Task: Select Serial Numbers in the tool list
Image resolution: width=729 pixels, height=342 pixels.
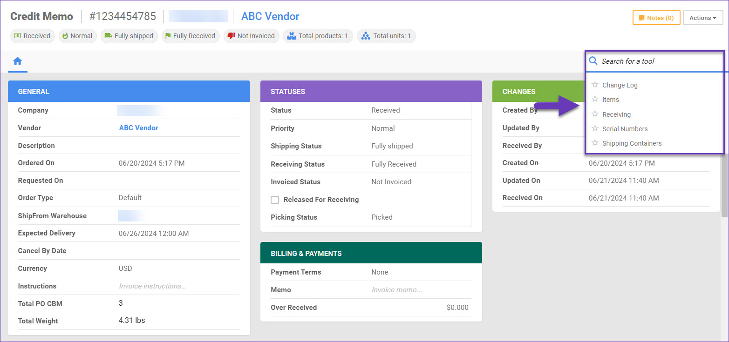Action: pyautogui.click(x=625, y=129)
